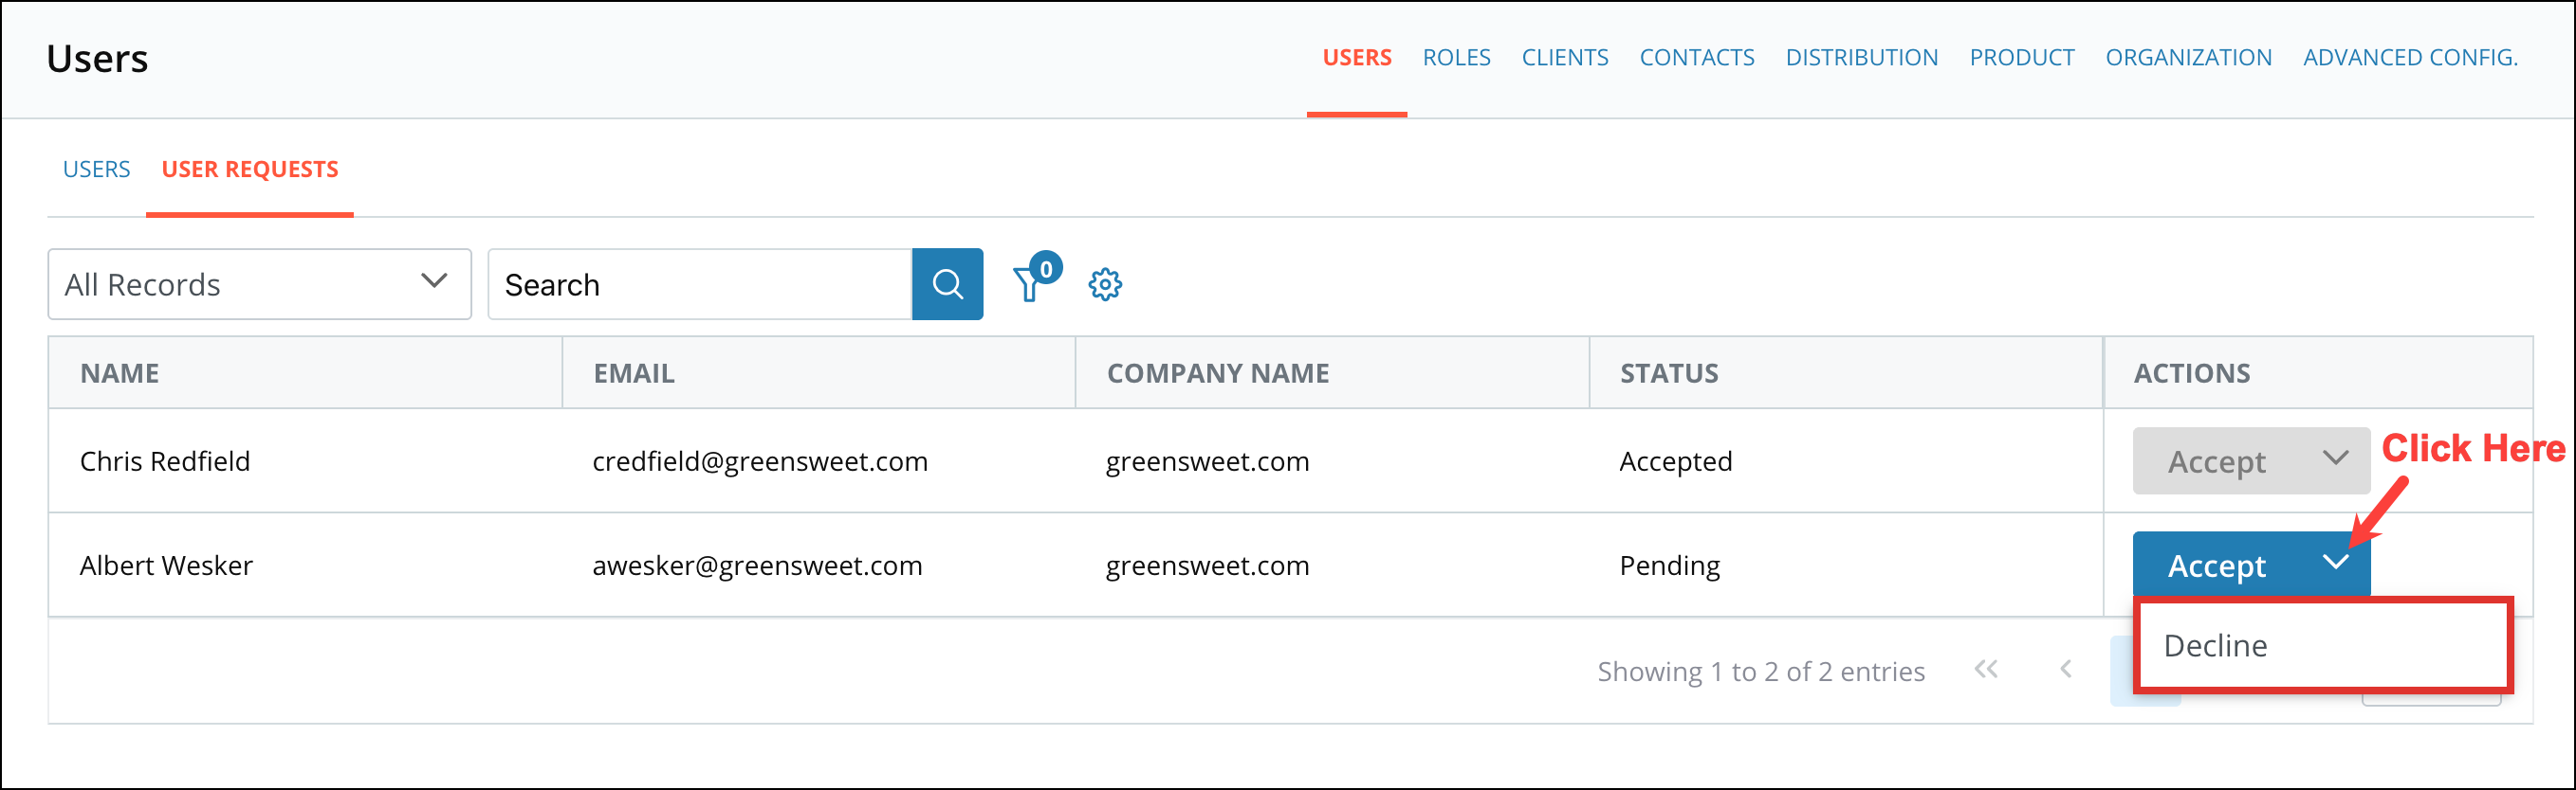Click into the Search input field

pyautogui.click(x=700, y=284)
